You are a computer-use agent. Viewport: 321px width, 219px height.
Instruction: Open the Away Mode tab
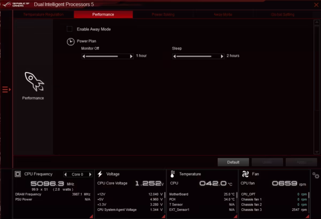click(223, 14)
